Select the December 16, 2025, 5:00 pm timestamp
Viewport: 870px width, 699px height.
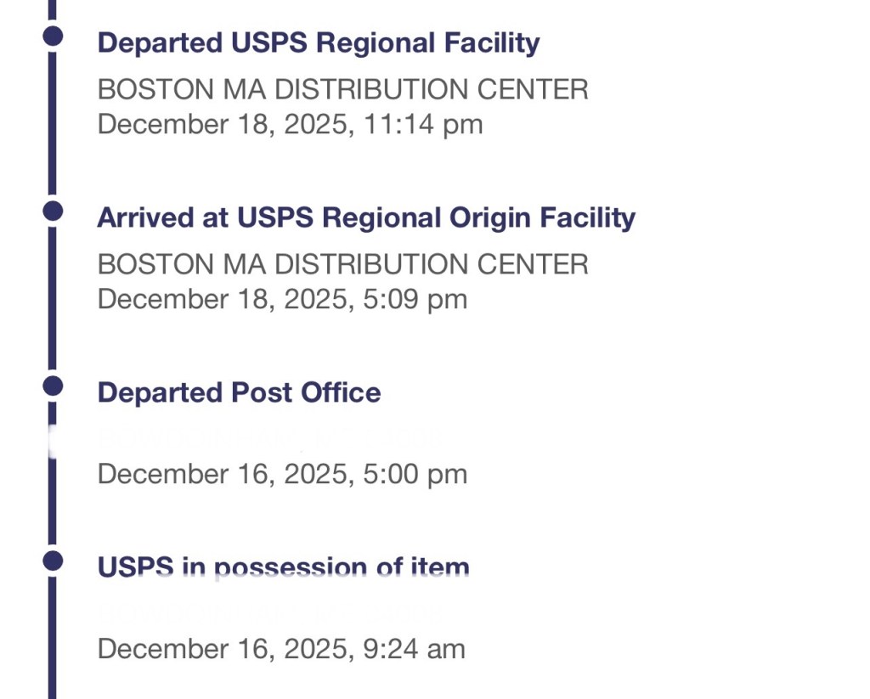[x=282, y=474]
